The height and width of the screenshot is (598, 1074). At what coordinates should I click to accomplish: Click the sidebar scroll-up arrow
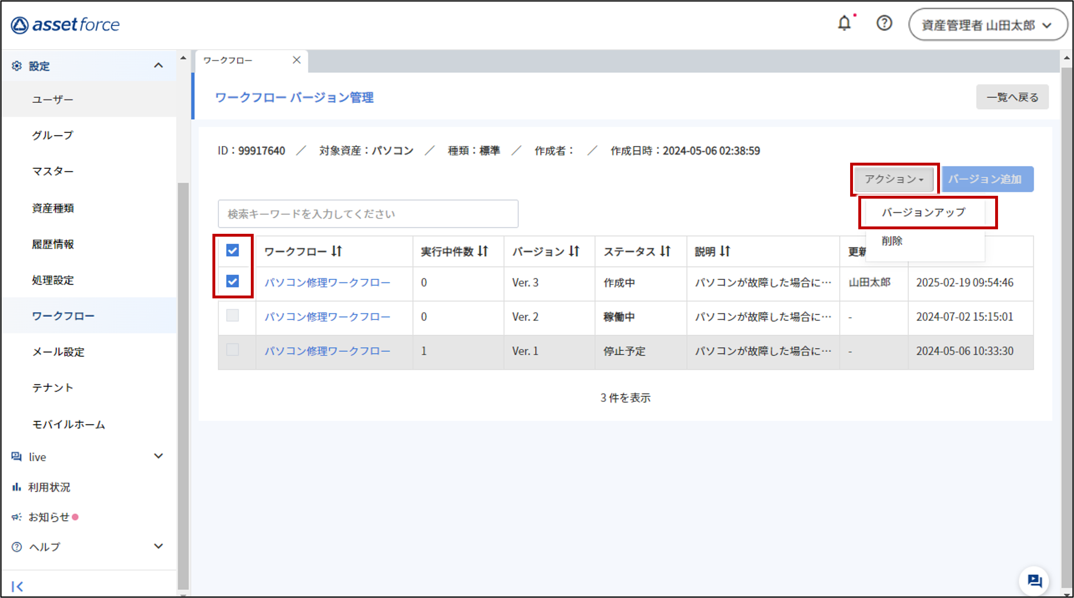pyautogui.click(x=183, y=58)
